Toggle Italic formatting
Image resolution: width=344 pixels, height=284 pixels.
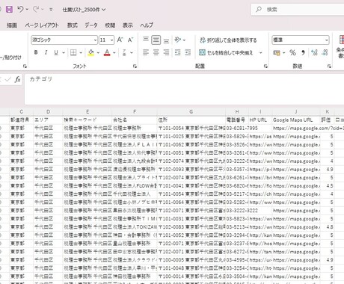(46, 52)
